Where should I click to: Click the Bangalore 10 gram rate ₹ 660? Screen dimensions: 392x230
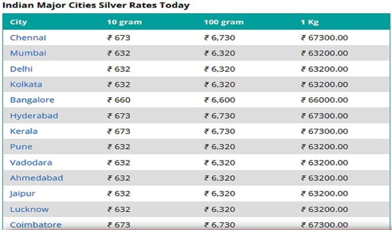pyautogui.click(x=119, y=100)
